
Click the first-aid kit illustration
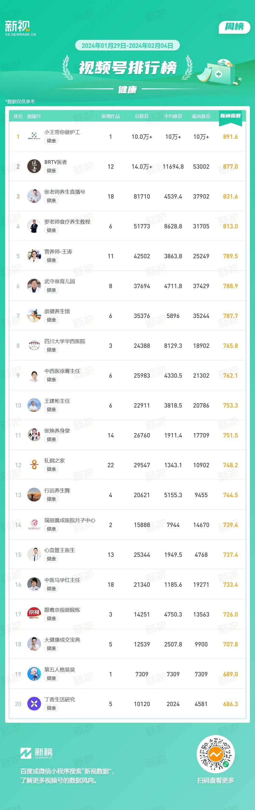[219, 72]
